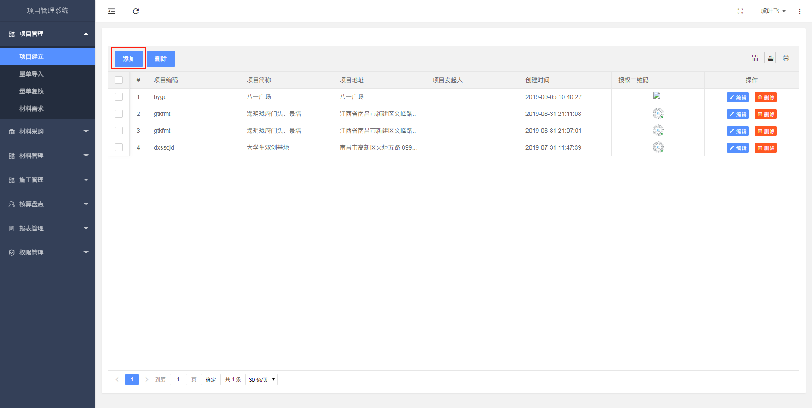
Task: Click 删除 for row 3 gtkfmt
Action: 765,131
